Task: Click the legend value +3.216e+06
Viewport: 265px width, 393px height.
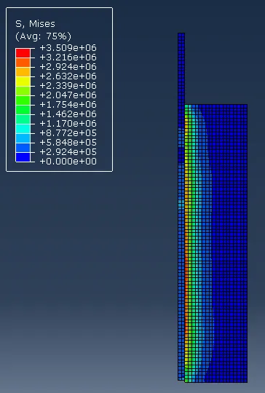Action: (x=68, y=57)
